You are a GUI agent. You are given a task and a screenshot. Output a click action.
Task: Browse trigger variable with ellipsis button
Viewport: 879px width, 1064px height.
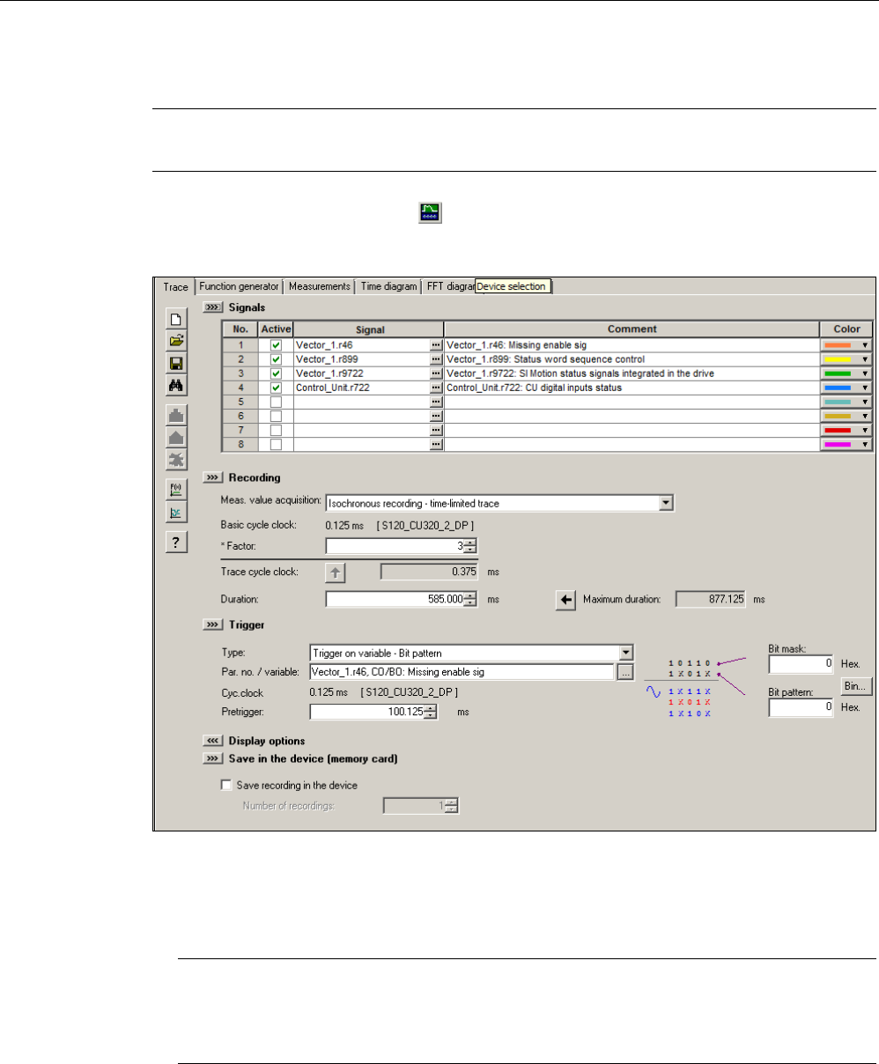pos(624,672)
